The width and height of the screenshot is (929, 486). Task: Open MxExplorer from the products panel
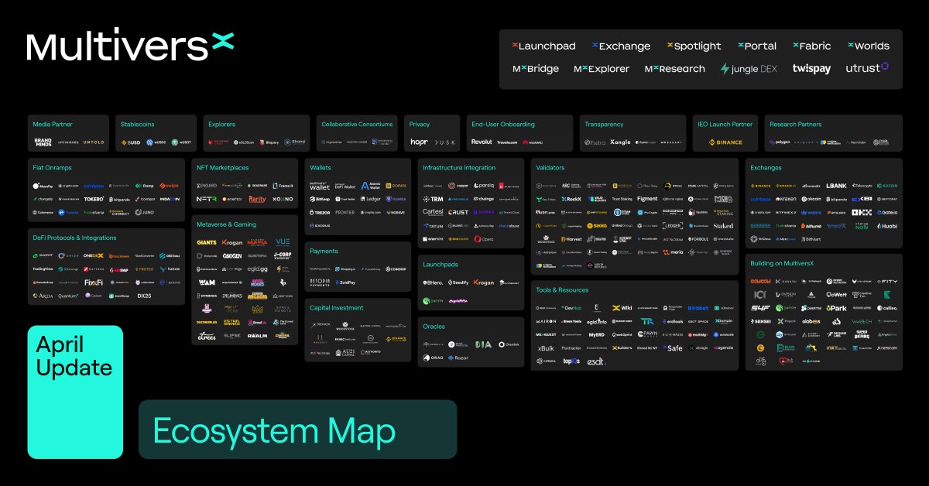pos(602,68)
